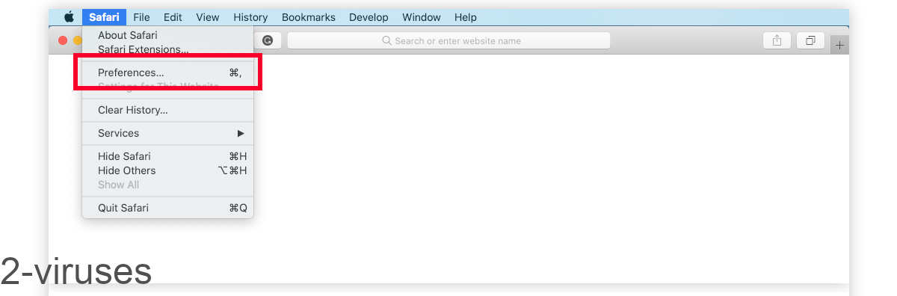Open the Apple menu
Screen dimensions: 897x296
point(70,17)
